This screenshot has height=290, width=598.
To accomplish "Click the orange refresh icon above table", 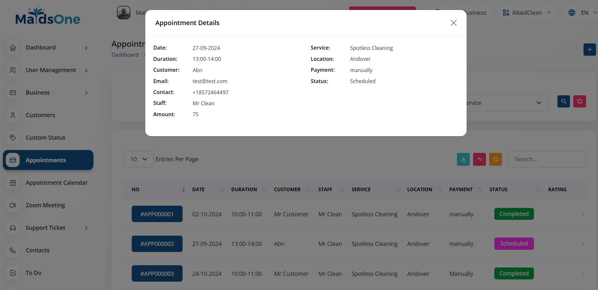I will coord(495,159).
